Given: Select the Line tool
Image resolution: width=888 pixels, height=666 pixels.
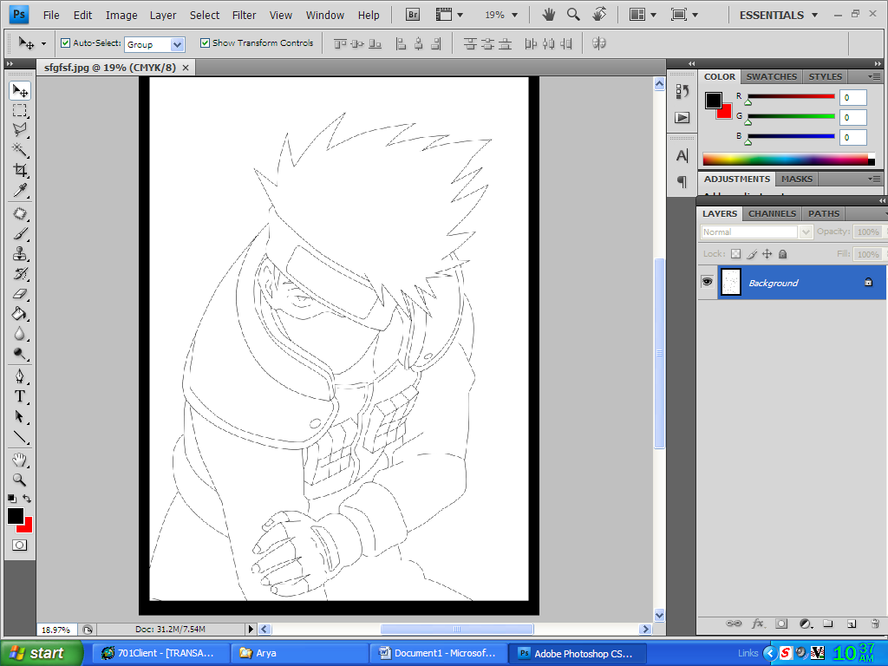Looking at the screenshot, I should pos(20,437).
